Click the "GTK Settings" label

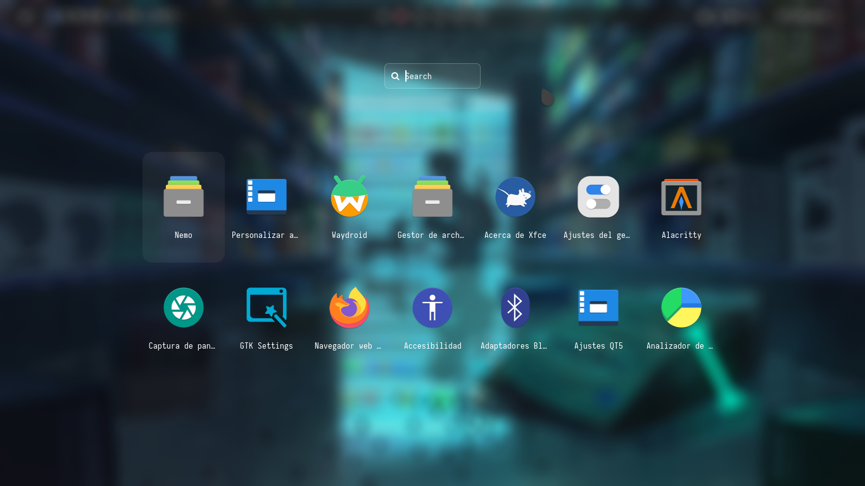click(267, 346)
